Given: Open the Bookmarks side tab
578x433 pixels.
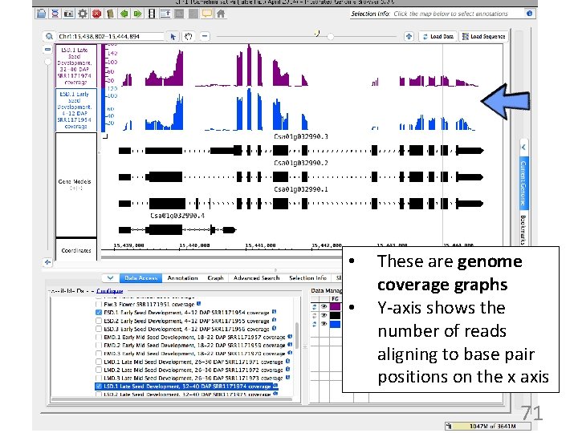Looking at the screenshot, I should (523, 230).
